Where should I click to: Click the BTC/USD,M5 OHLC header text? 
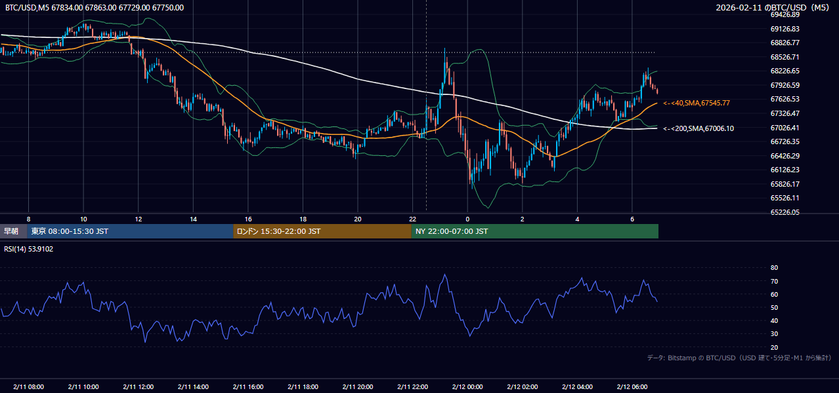click(95, 8)
